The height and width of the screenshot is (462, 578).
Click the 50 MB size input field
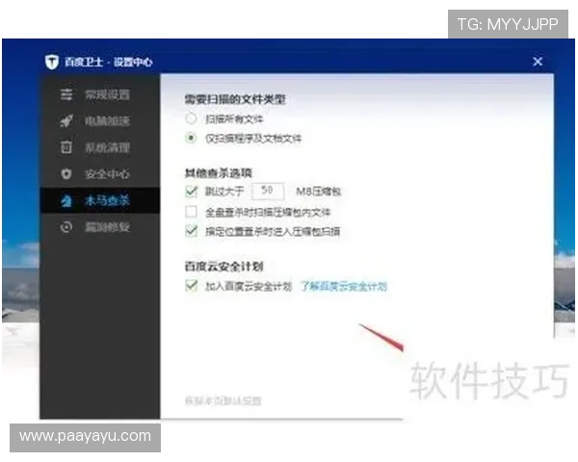[x=268, y=191]
